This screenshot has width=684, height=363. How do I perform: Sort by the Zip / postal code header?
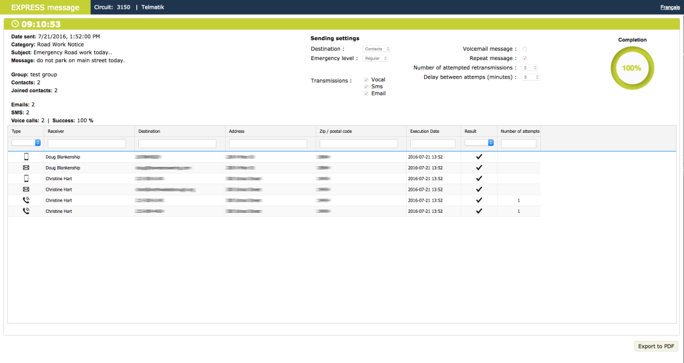(x=335, y=131)
